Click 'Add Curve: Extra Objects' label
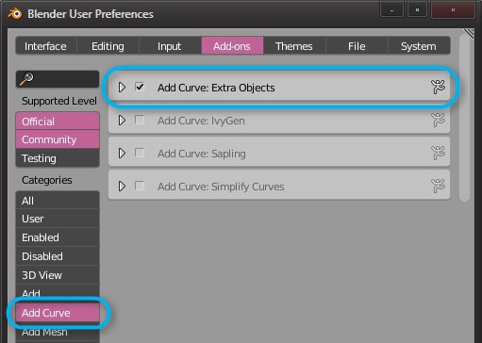Screen dimensions: 482x343 [x=216, y=88]
